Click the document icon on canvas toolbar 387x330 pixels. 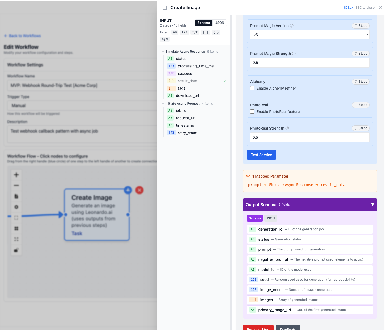(16, 196)
